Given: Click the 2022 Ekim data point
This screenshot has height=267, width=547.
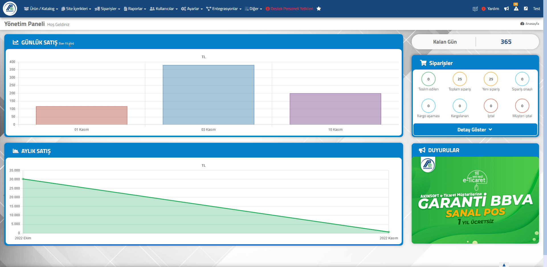Looking at the screenshot, I should (23, 179).
